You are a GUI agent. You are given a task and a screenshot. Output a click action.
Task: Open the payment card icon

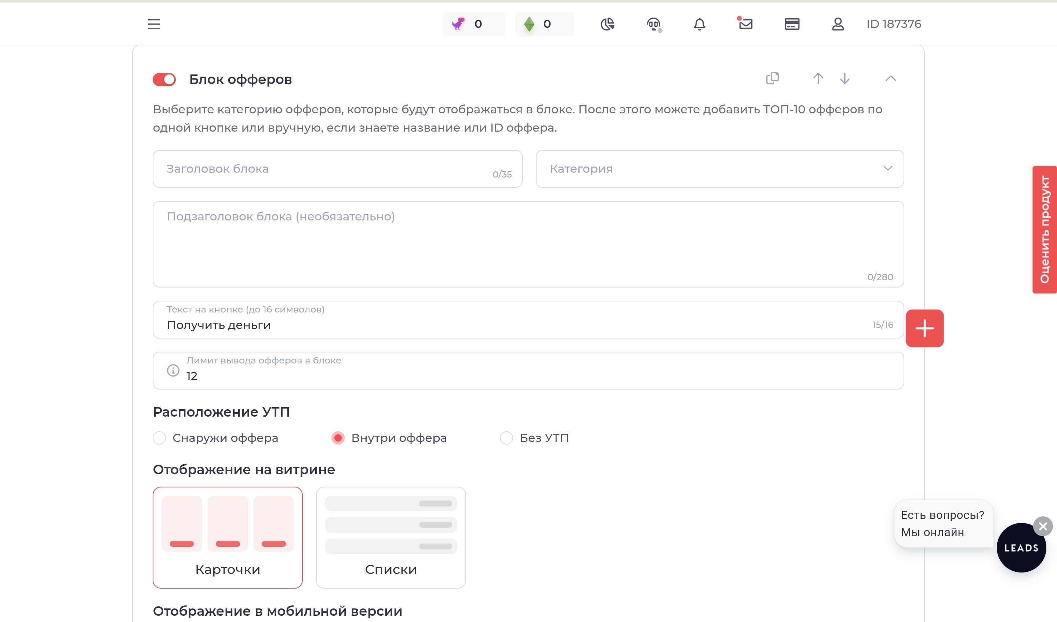[792, 24]
